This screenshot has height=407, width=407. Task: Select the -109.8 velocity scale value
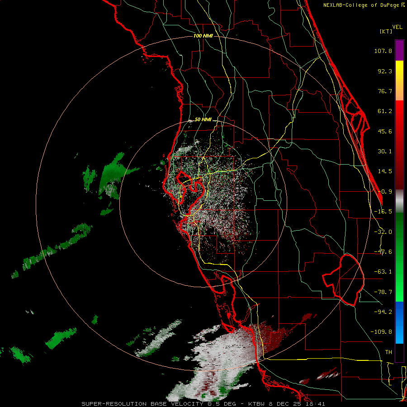click(381, 332)
